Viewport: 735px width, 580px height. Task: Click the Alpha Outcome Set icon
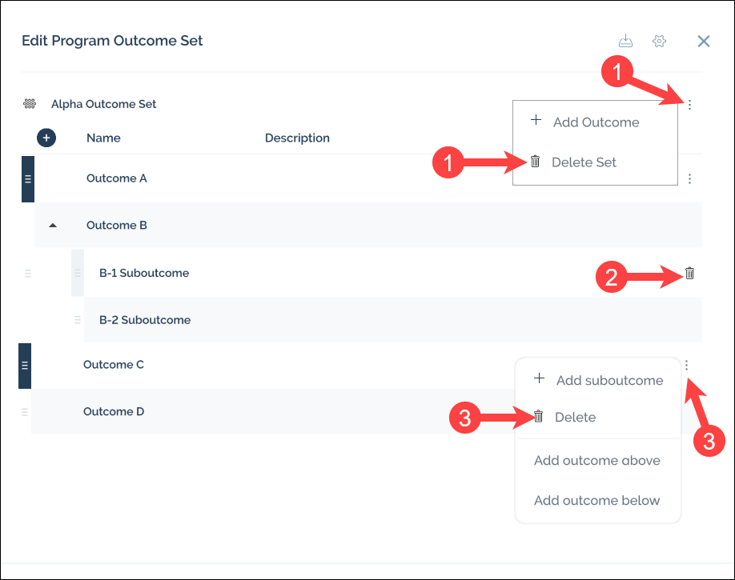(x=30, y=104)
